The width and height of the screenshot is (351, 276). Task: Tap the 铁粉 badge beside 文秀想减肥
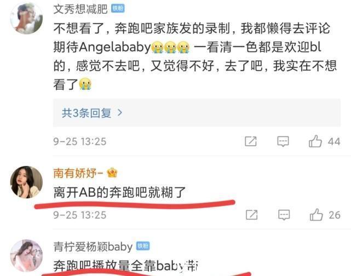click(118, 9)
